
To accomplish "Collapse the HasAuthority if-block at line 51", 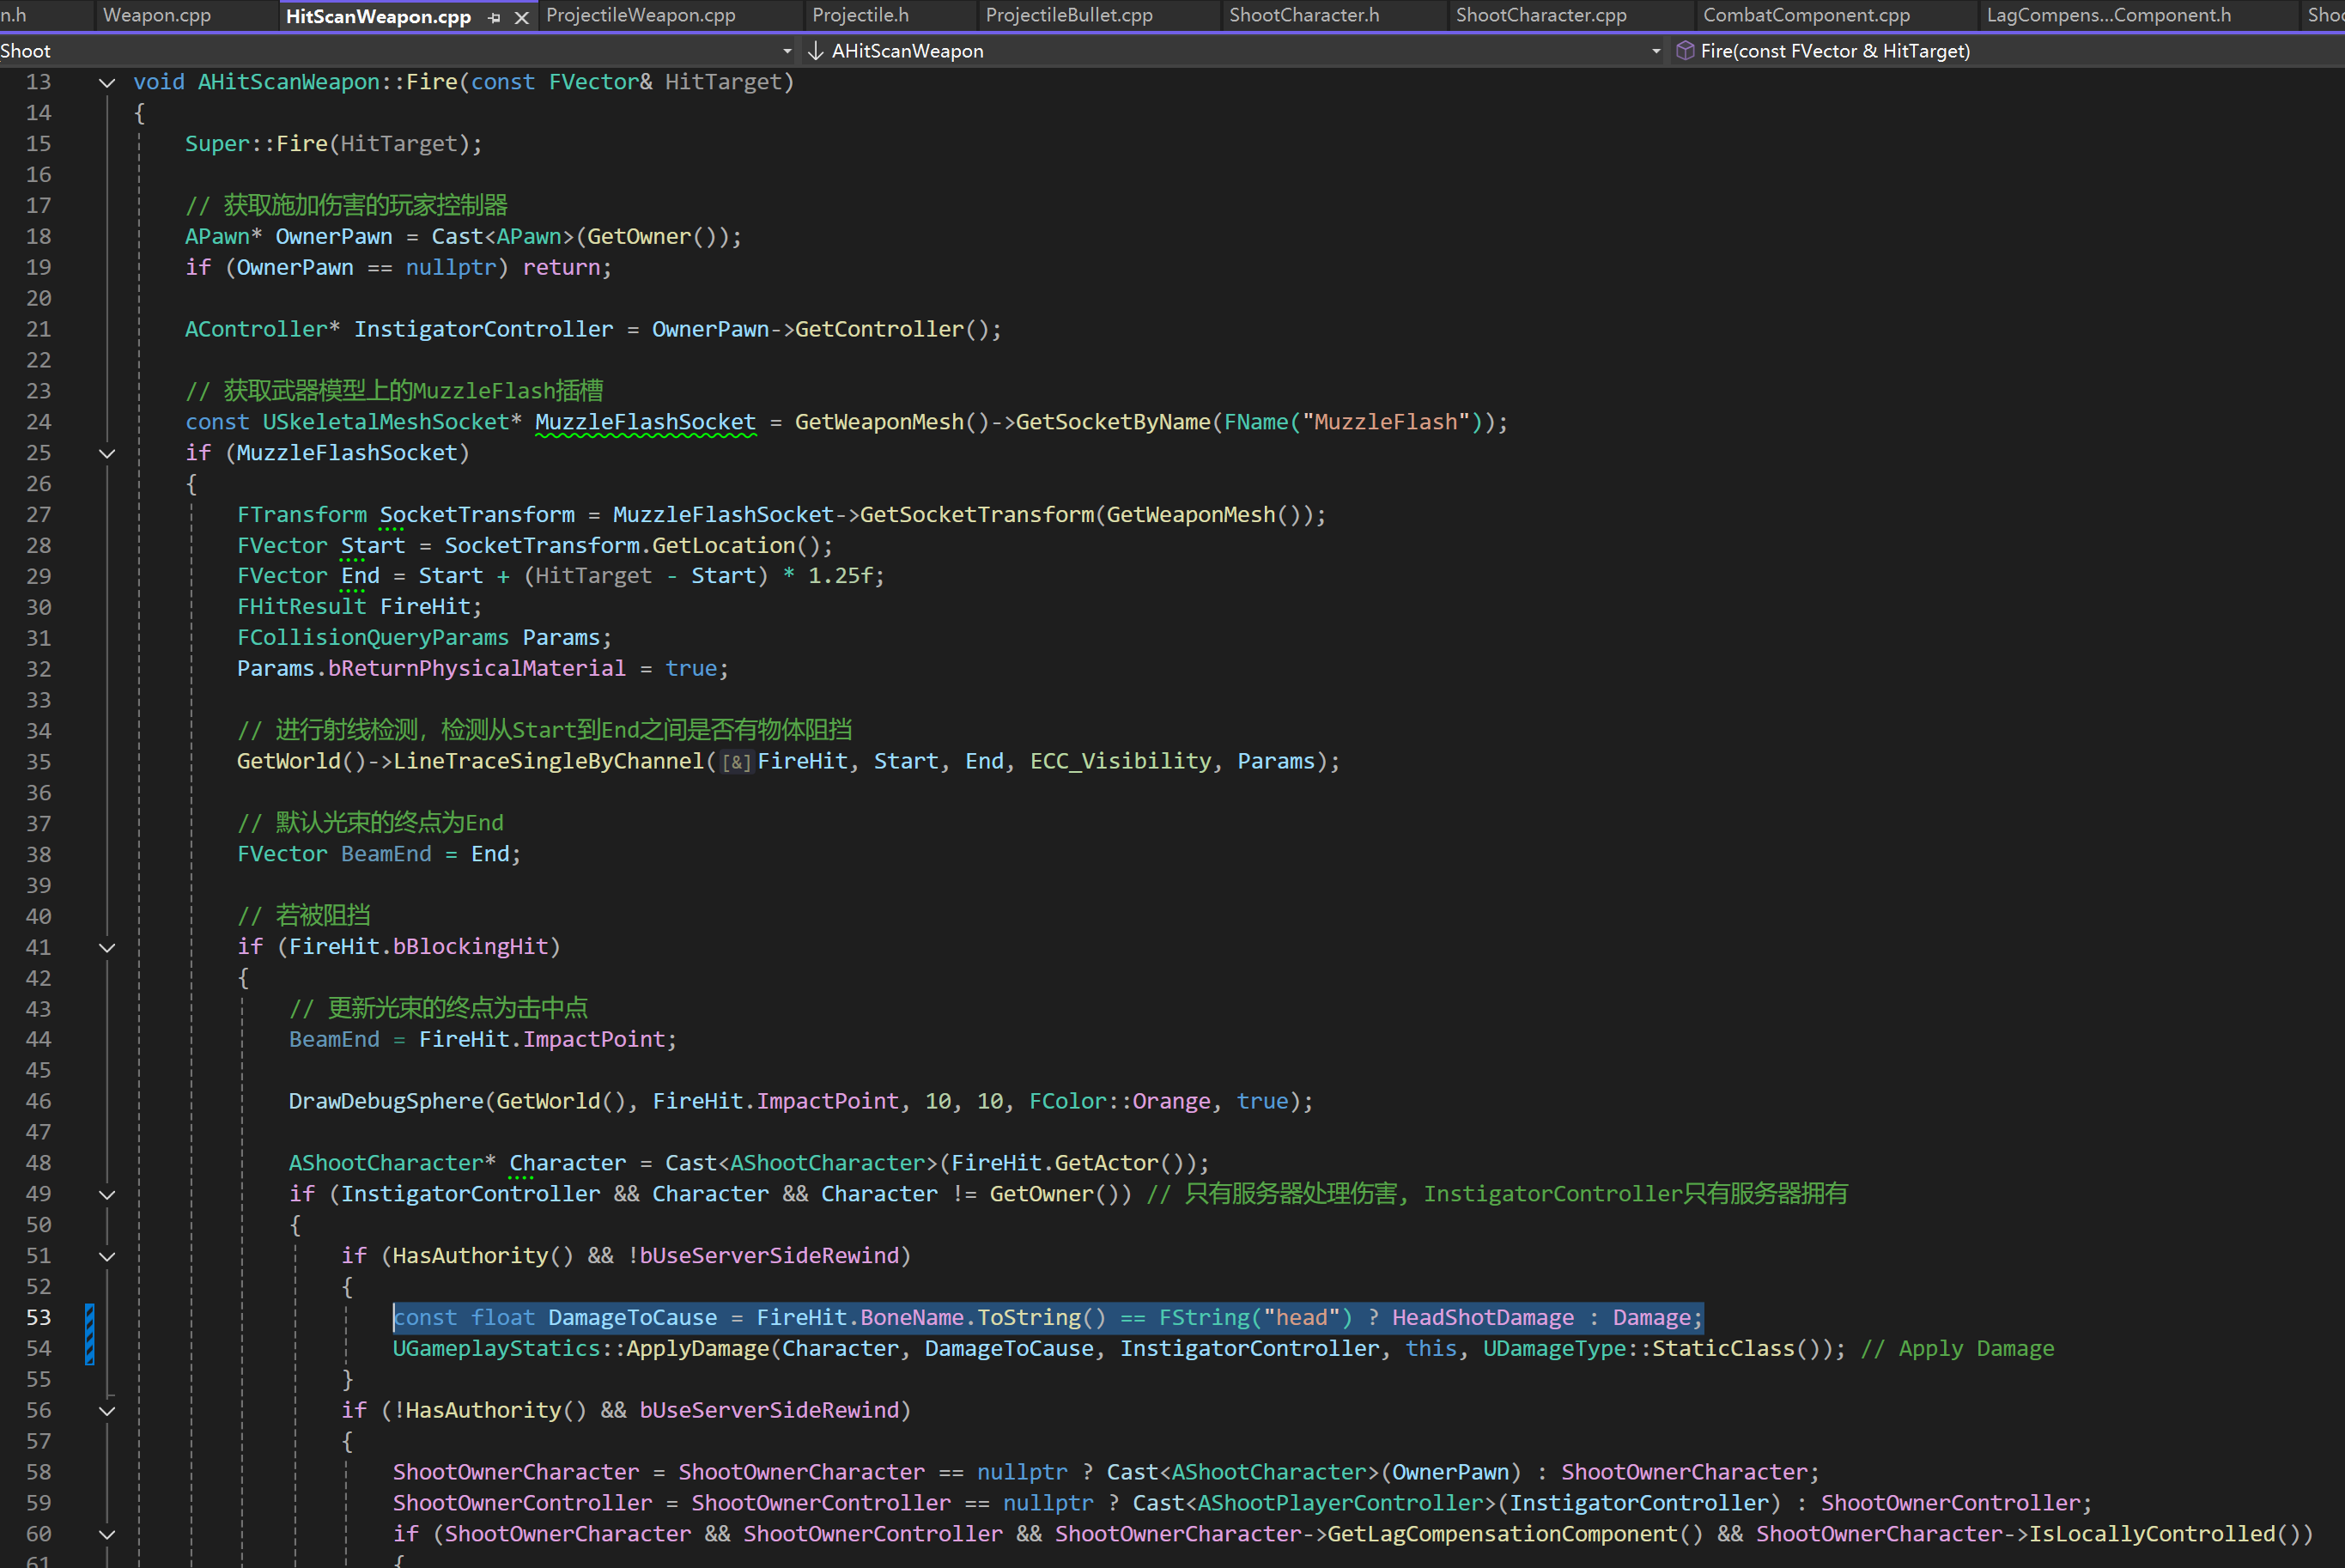I will point(107,1257).
